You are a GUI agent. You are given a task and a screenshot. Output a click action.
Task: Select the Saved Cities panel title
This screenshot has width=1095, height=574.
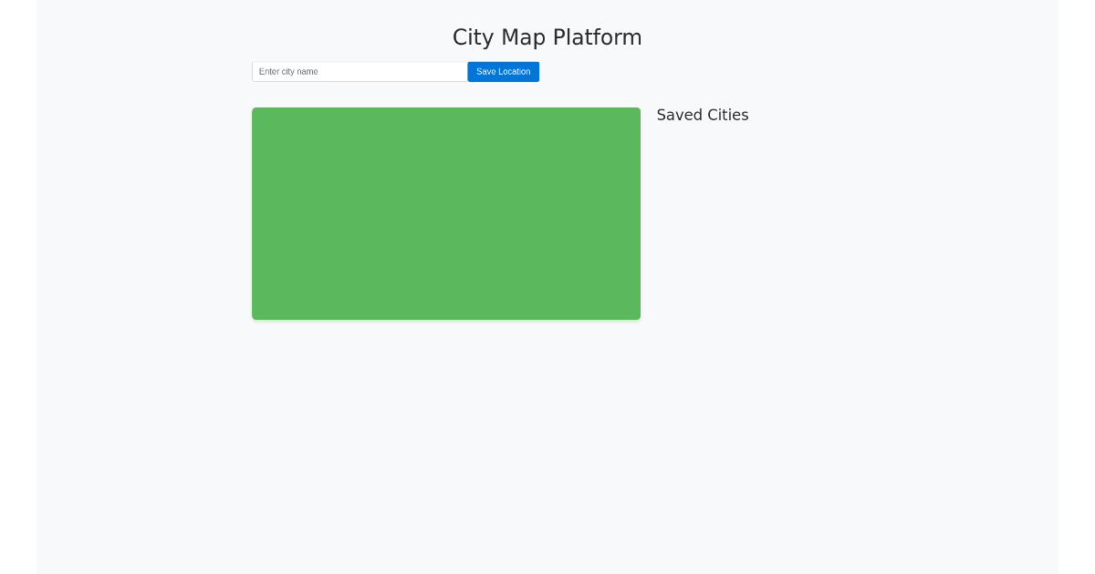pos(703,115)
